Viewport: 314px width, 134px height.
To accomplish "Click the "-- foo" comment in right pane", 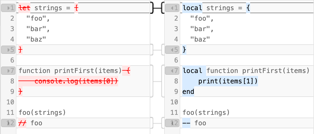I will click(x=194, y=123).
